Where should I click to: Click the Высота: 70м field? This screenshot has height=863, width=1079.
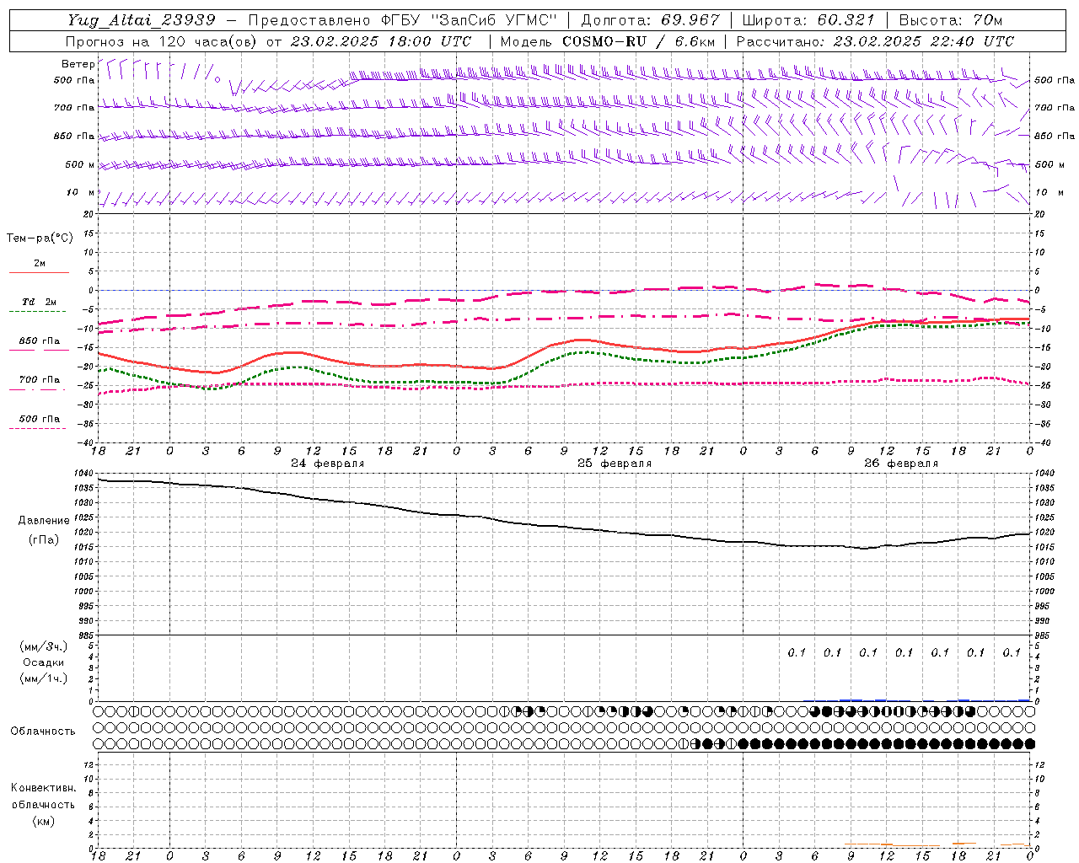[951, 20]
